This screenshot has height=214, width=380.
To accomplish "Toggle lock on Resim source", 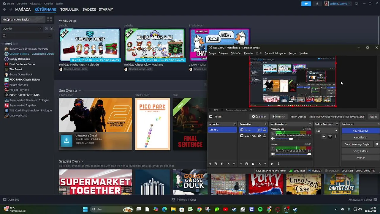I will click(x=264, y=130).
